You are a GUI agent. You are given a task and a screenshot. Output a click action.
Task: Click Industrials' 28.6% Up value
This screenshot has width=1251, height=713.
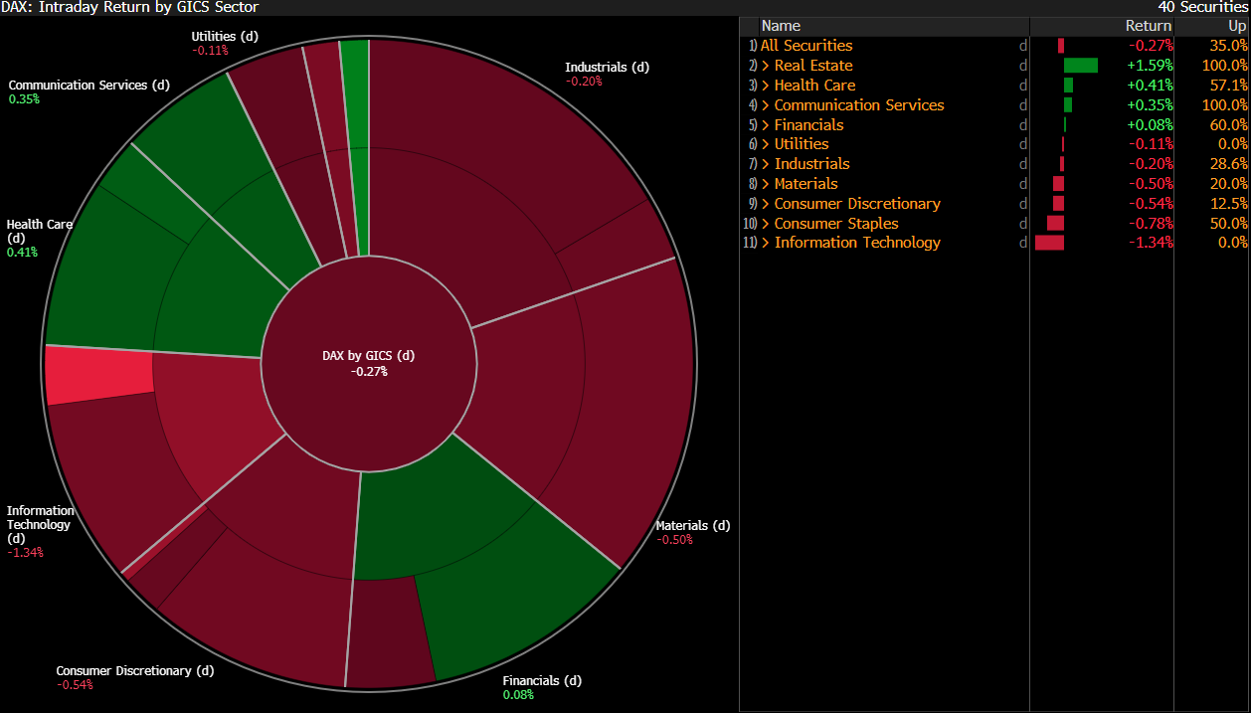(1229, 164)
